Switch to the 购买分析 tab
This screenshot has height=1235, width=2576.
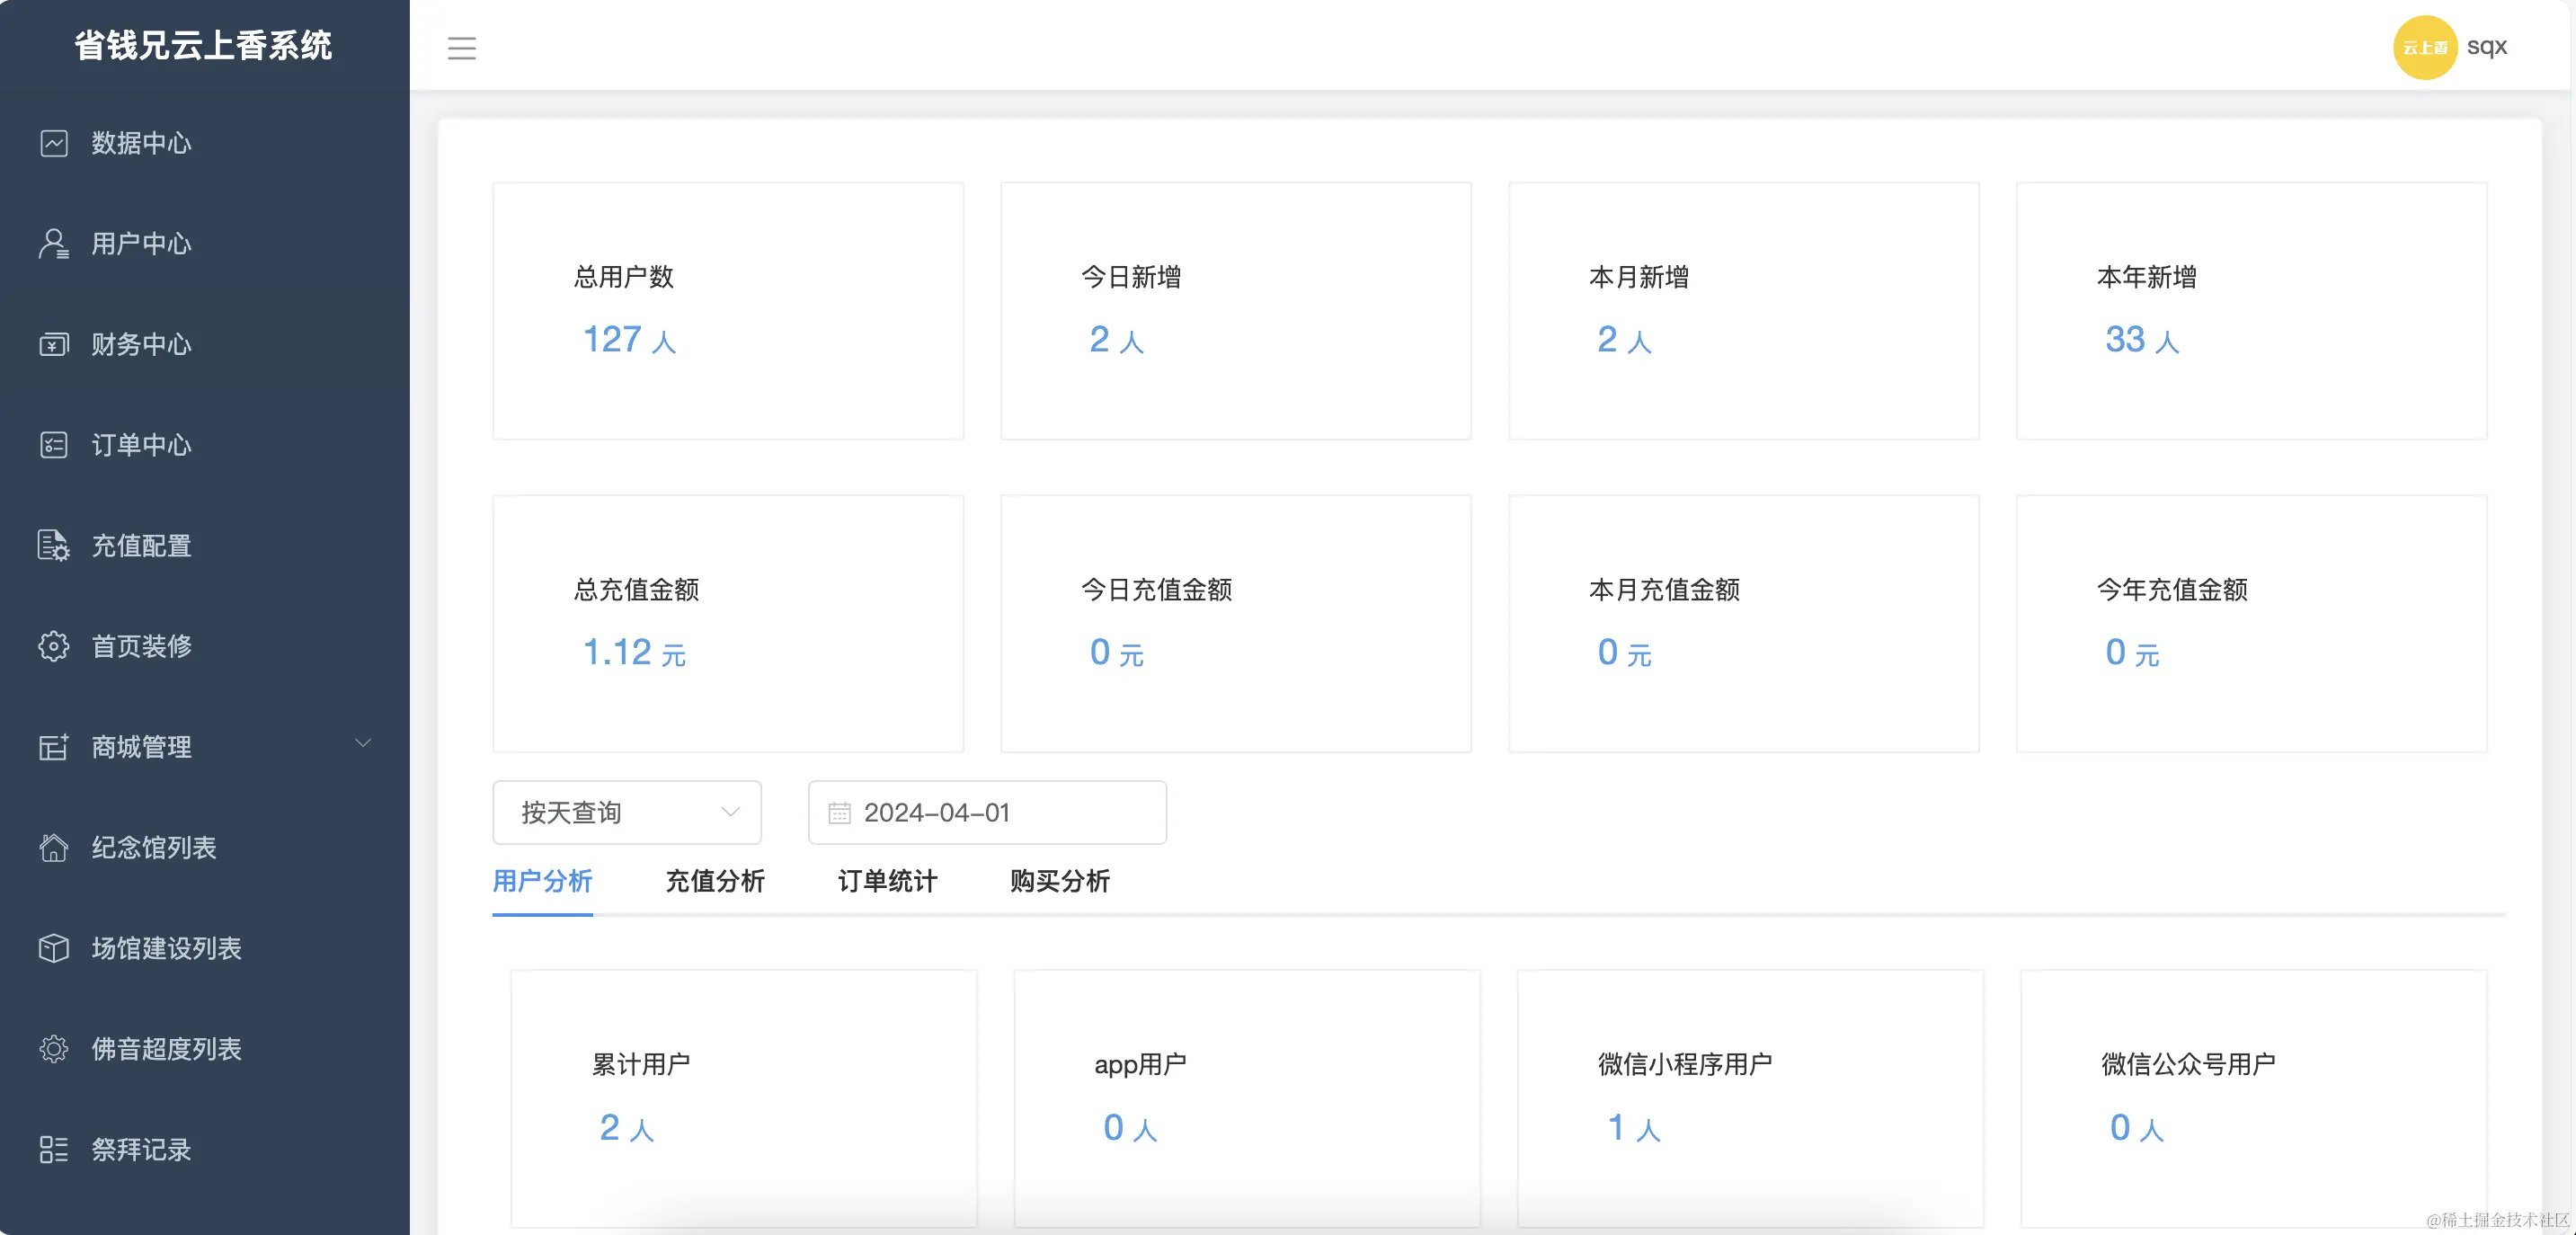coord(1060,882)
